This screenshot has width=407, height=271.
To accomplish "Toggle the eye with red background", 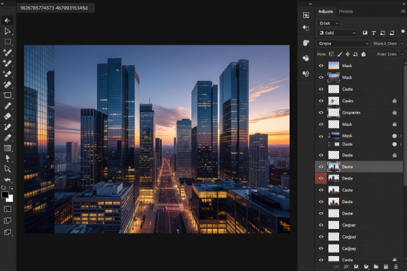I will click(x=321, y=178).
